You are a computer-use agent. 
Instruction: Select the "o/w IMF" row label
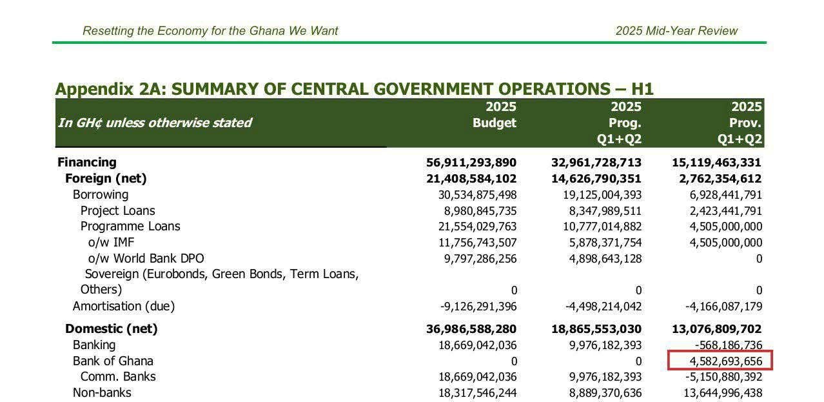[x=111, y=243]
